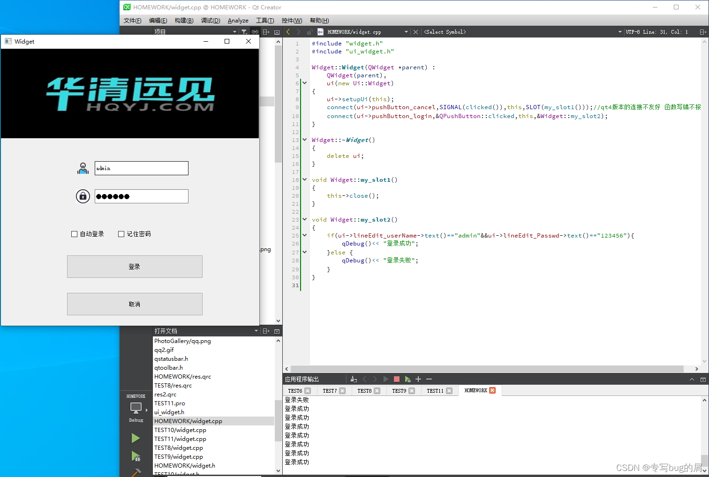Open HOMEWORK/res.qrc in open documents

coord(182,377)
